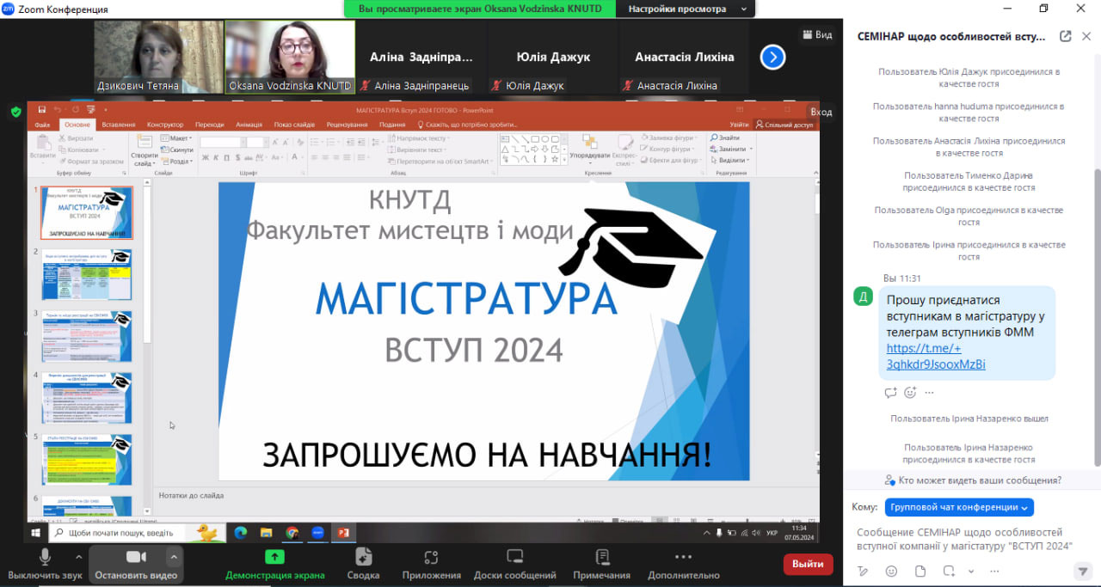The height and width of the screenshot is (587, 1101).
Task: Reply in thread to the Telegram message
Action: (x=891, y=393)
